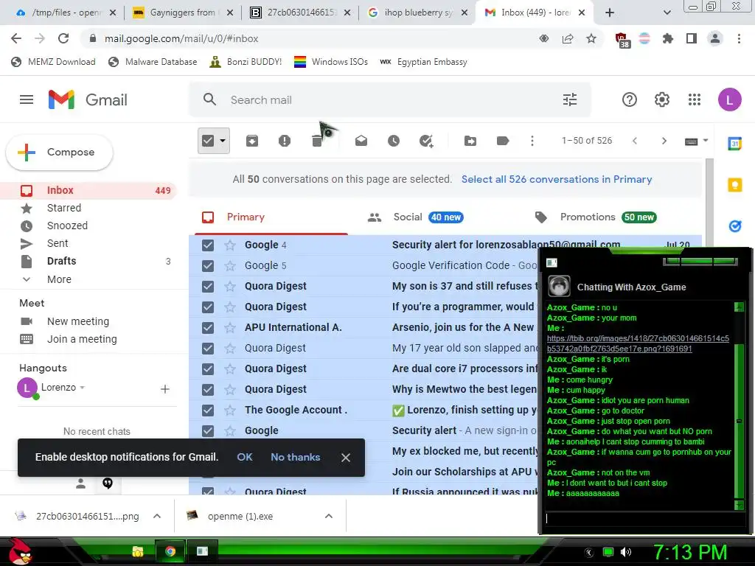
Task: Click the Search mail input field
Action: click(390, 99)
